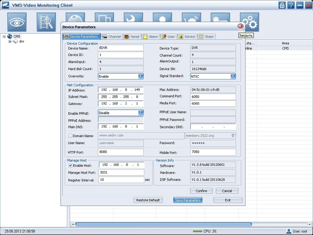The image size is (313, 235).
Task: Click the horizontal scrollbar at bottom
Action: [163, 224]
